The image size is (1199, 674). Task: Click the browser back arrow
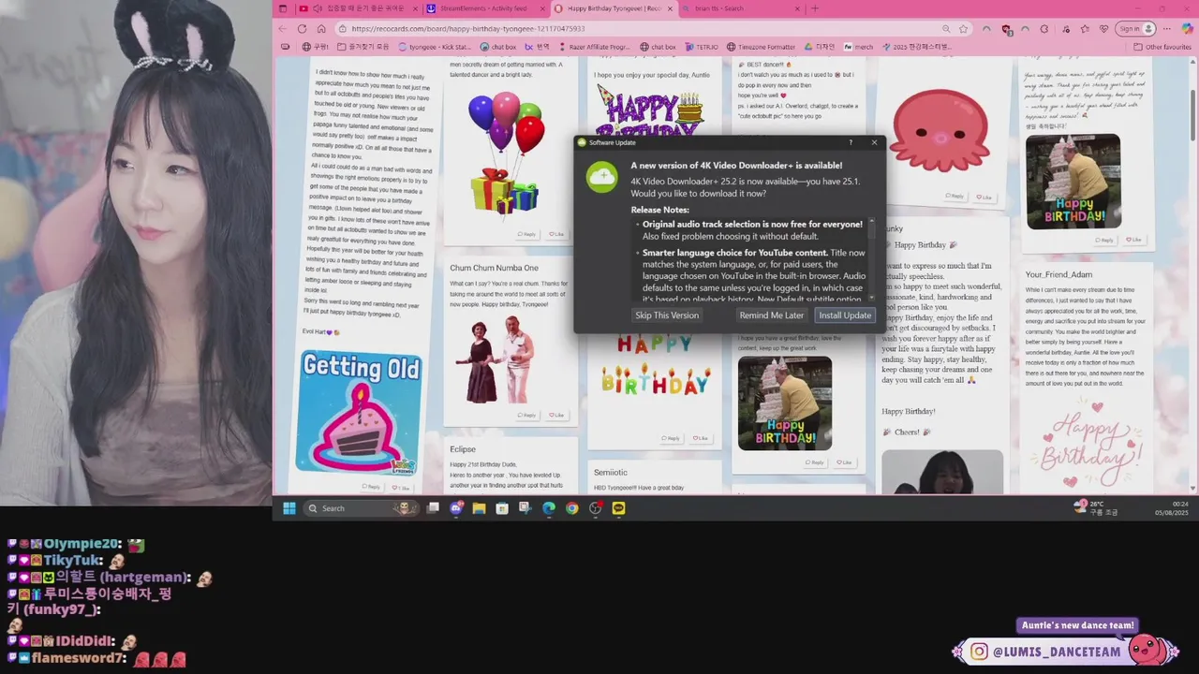click(x=284, y=29)
